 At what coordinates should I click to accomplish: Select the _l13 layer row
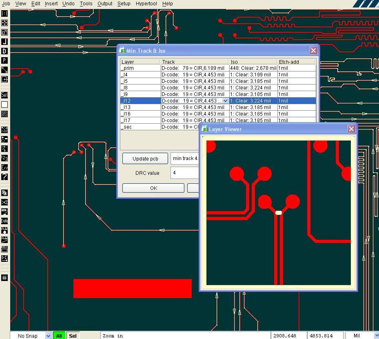coord(218,107)
